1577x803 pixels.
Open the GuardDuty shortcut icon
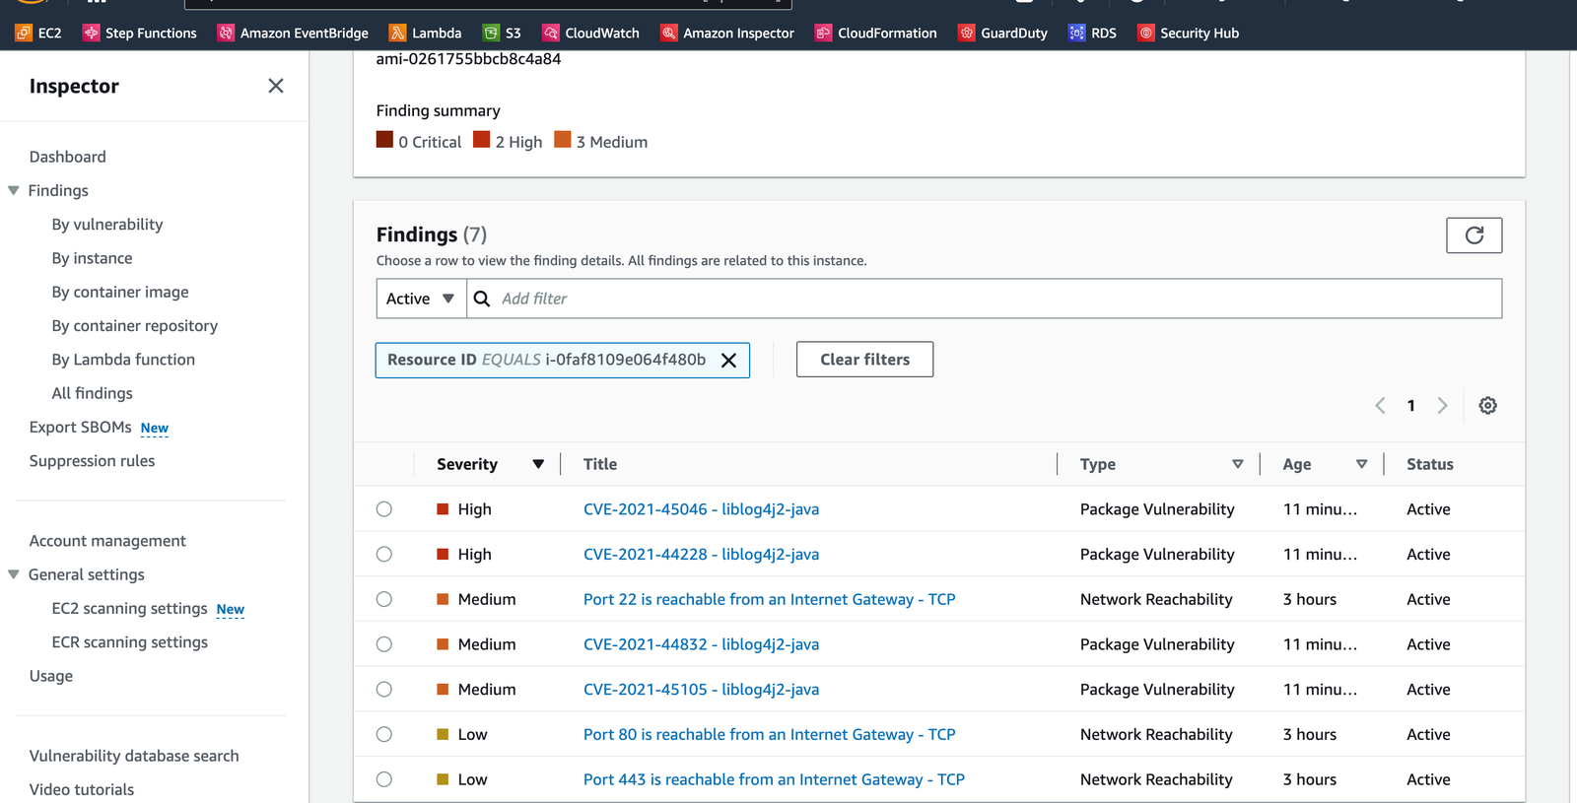point(967,33)
